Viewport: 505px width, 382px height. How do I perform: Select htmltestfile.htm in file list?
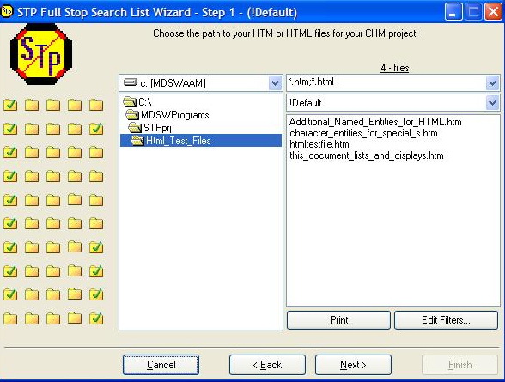pyautogui.click(x=319, y=144)
